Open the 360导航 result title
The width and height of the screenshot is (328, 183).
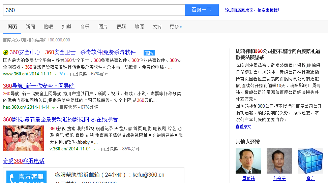coord(39,86)
